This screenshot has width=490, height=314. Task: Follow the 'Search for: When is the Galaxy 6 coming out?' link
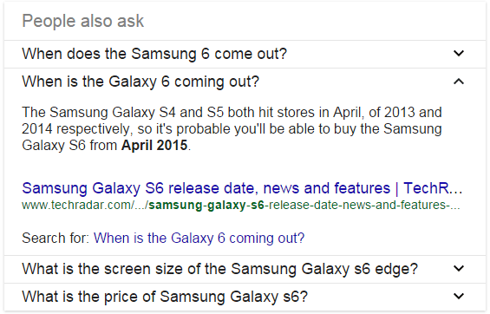tap(199, 238)
